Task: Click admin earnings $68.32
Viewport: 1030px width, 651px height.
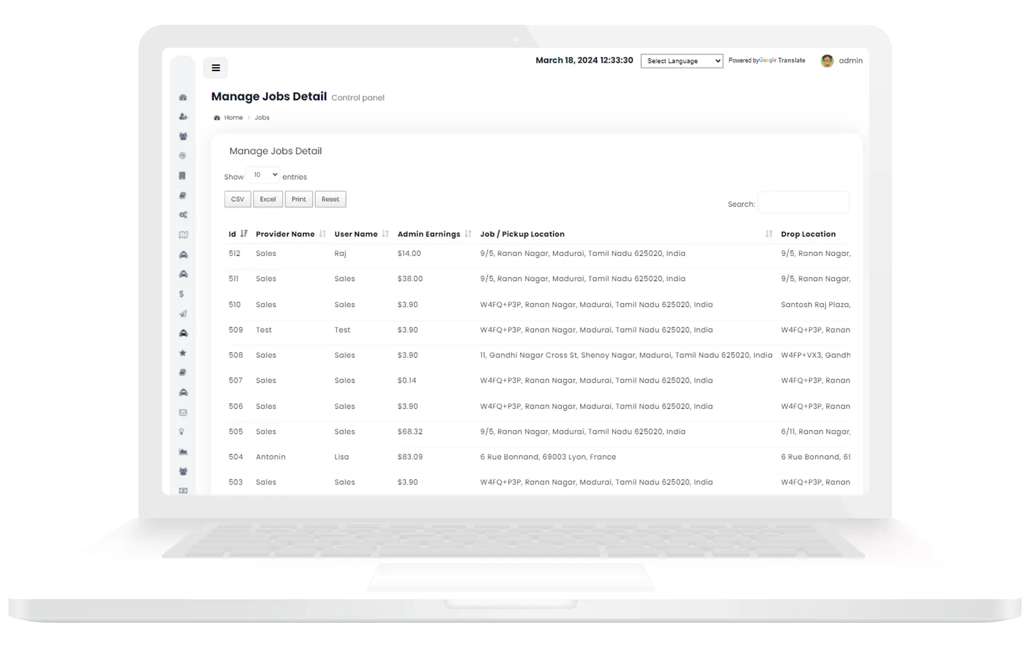Action: click(x=410, y=432)
